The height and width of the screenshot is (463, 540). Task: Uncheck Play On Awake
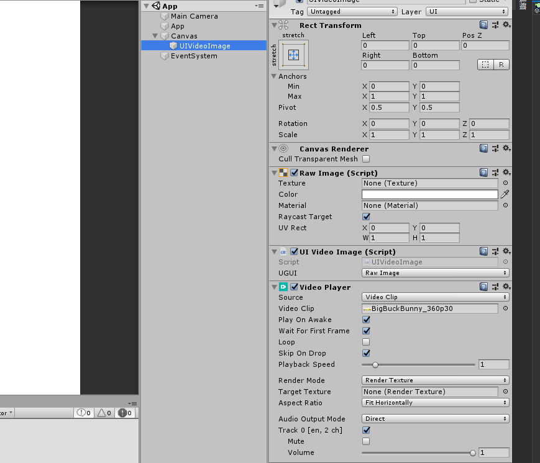[x=366, y=320]
